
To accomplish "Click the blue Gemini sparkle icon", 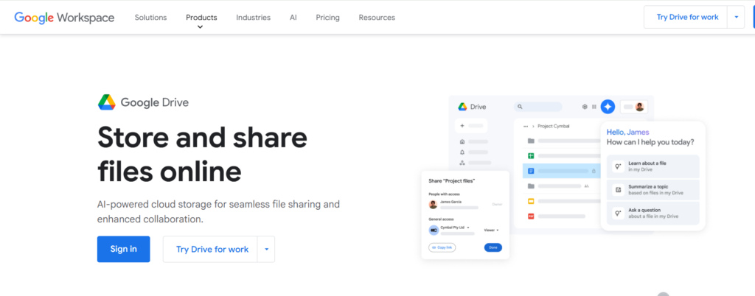I will pyautogui.click(x=608, y=107).
